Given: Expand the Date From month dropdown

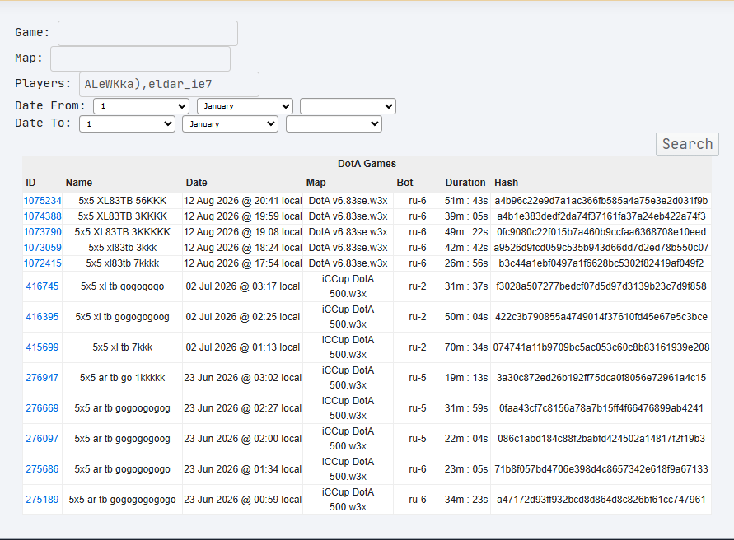Looking at the screenshot, I should tap(245, 106).
